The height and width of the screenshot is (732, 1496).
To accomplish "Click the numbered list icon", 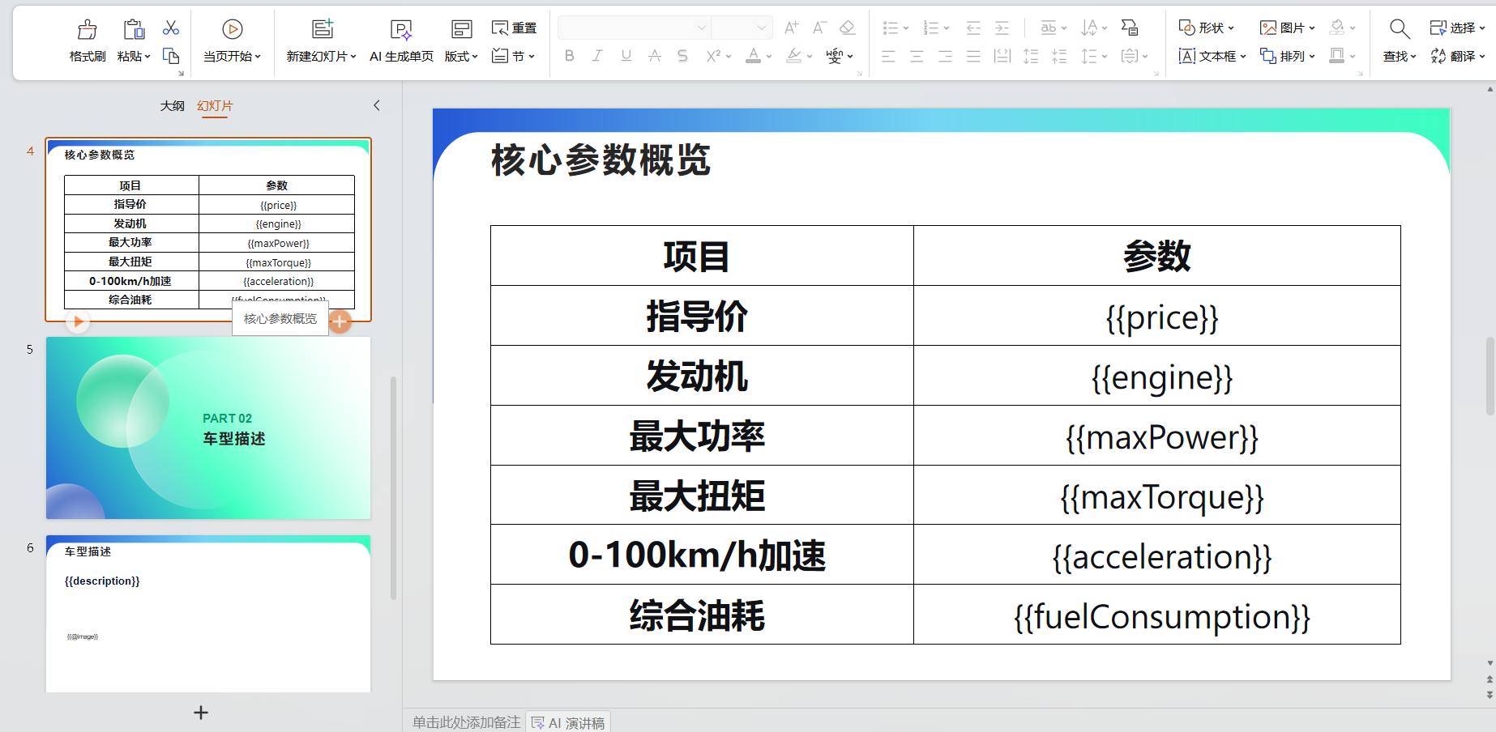I will (931, 28).
